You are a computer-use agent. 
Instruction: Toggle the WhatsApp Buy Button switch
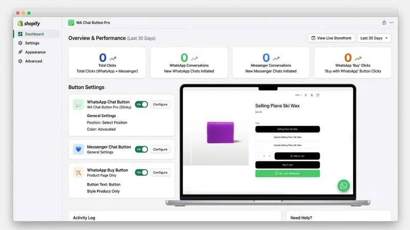(141, 172)
